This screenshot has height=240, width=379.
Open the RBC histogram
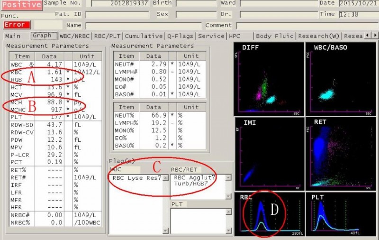[x=269, y=214]
